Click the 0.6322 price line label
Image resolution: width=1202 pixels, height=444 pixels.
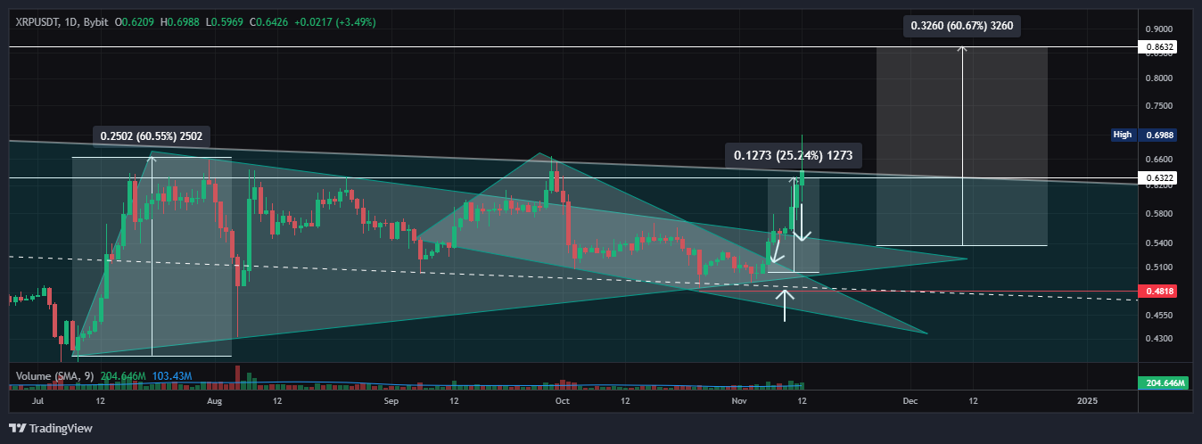pyautogui.click(x=1157, y=178)
